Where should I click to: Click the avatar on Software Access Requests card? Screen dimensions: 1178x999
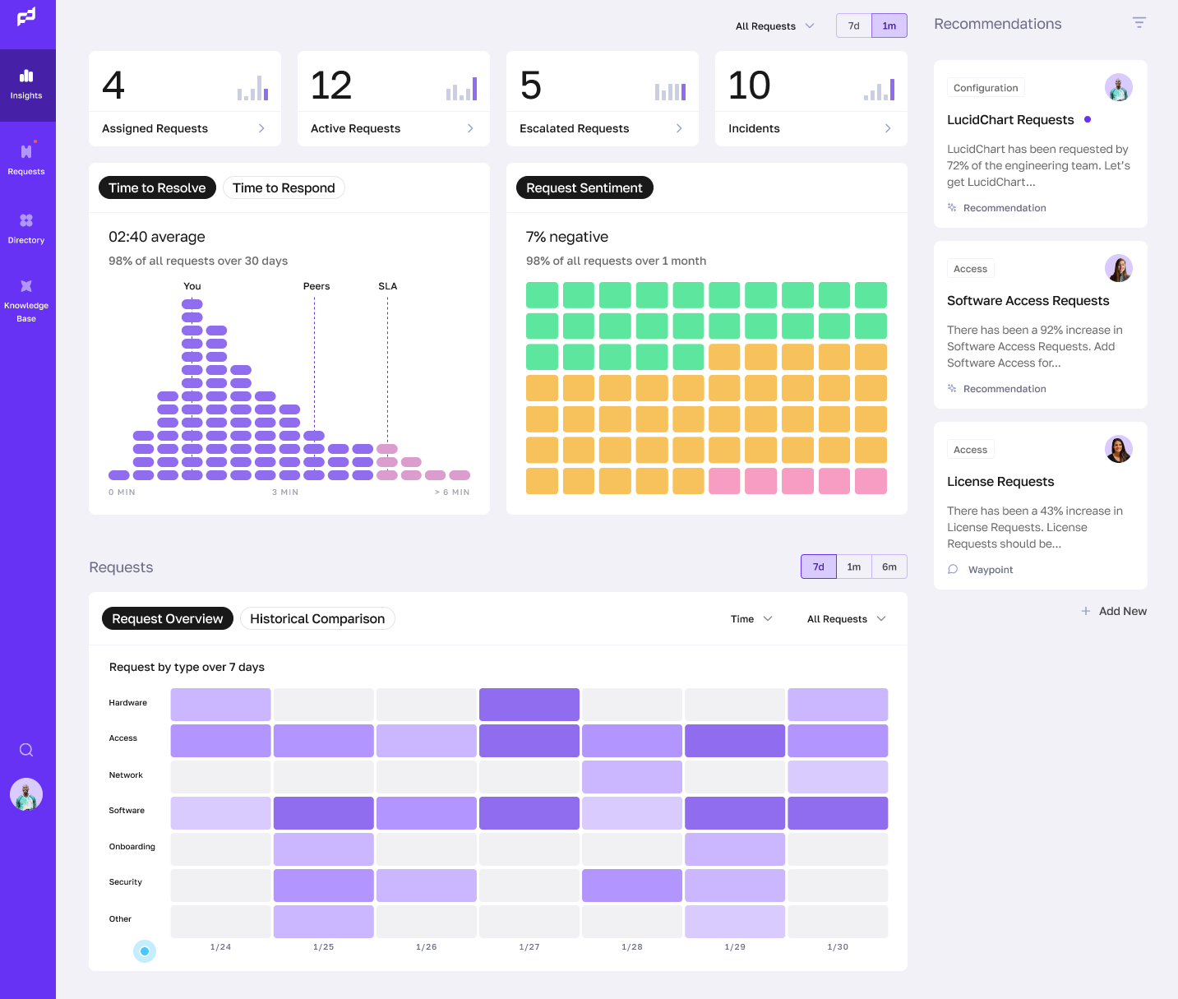(1119, 268)
